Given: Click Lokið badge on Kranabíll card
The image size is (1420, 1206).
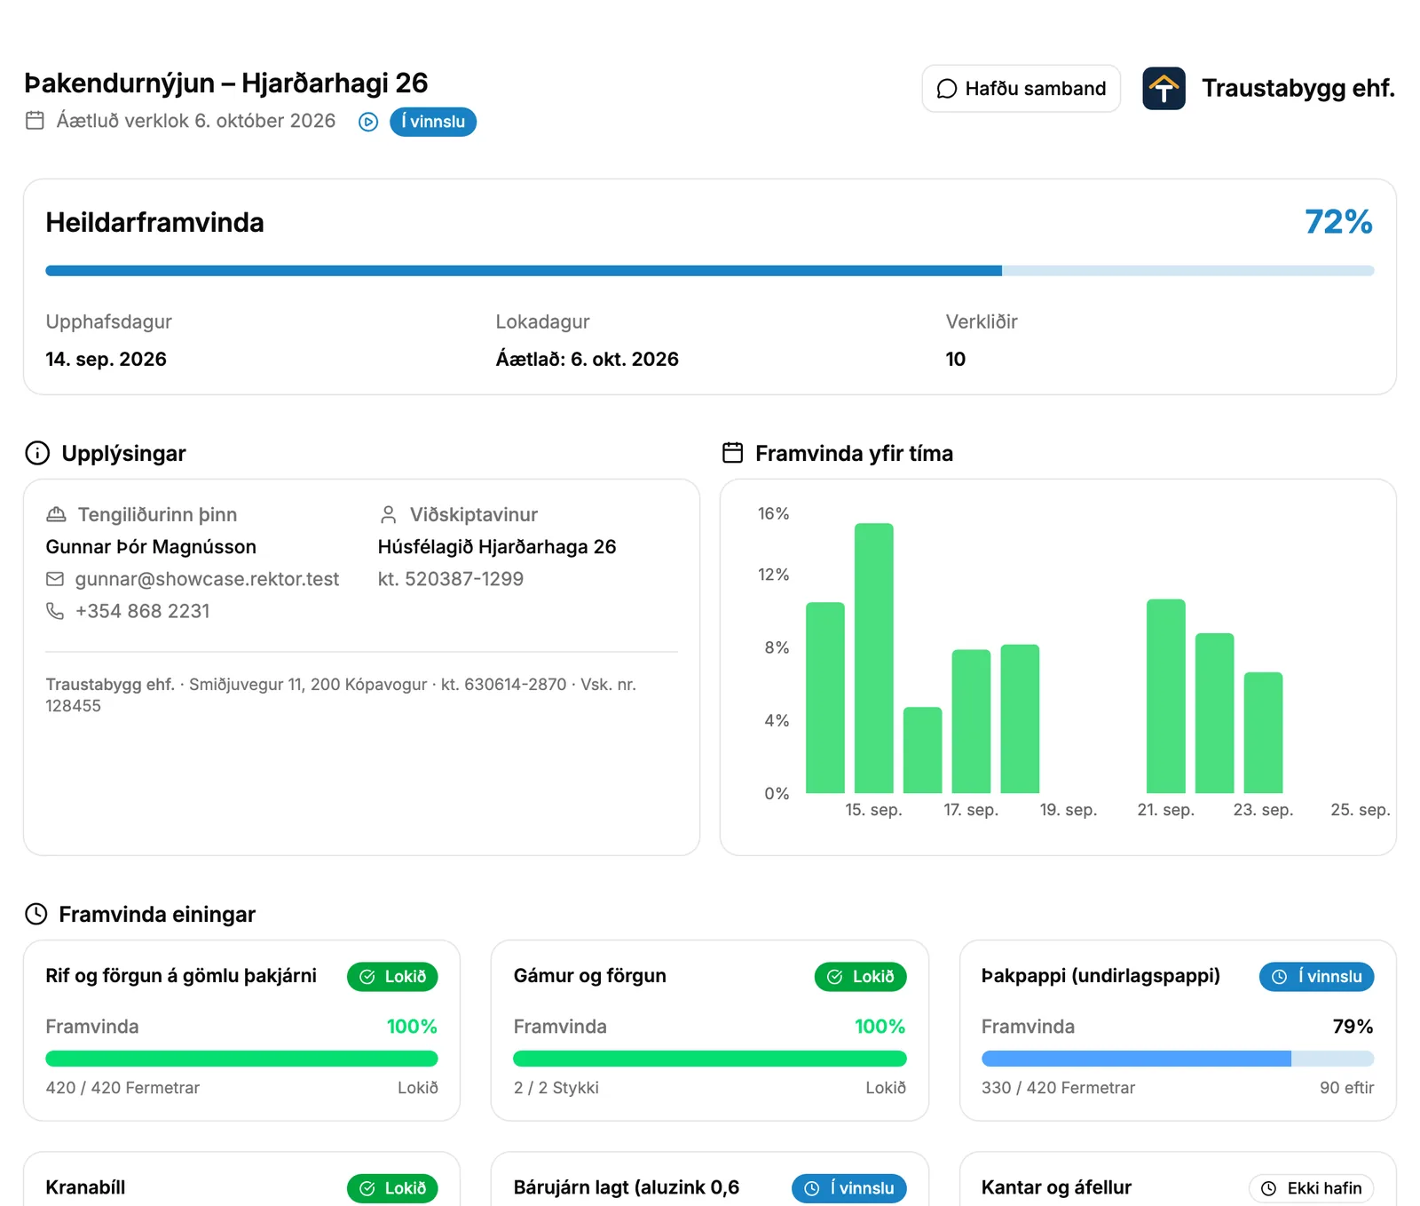Looking at the screenshot, I should 392,1188.
